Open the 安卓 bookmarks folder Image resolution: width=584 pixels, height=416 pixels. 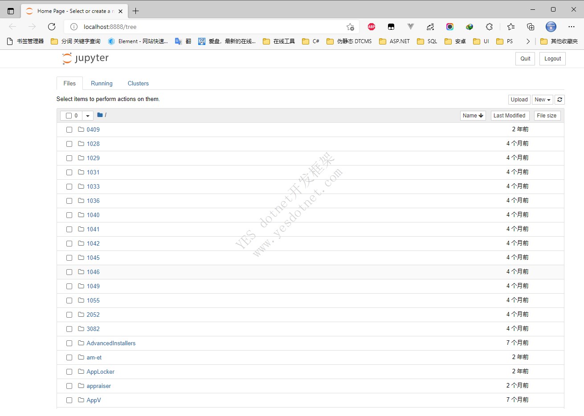(455, 41)
